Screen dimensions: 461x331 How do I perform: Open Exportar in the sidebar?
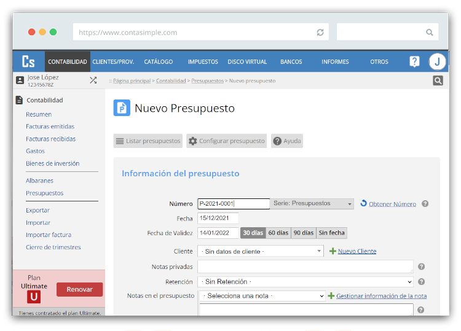pos(37,210)
